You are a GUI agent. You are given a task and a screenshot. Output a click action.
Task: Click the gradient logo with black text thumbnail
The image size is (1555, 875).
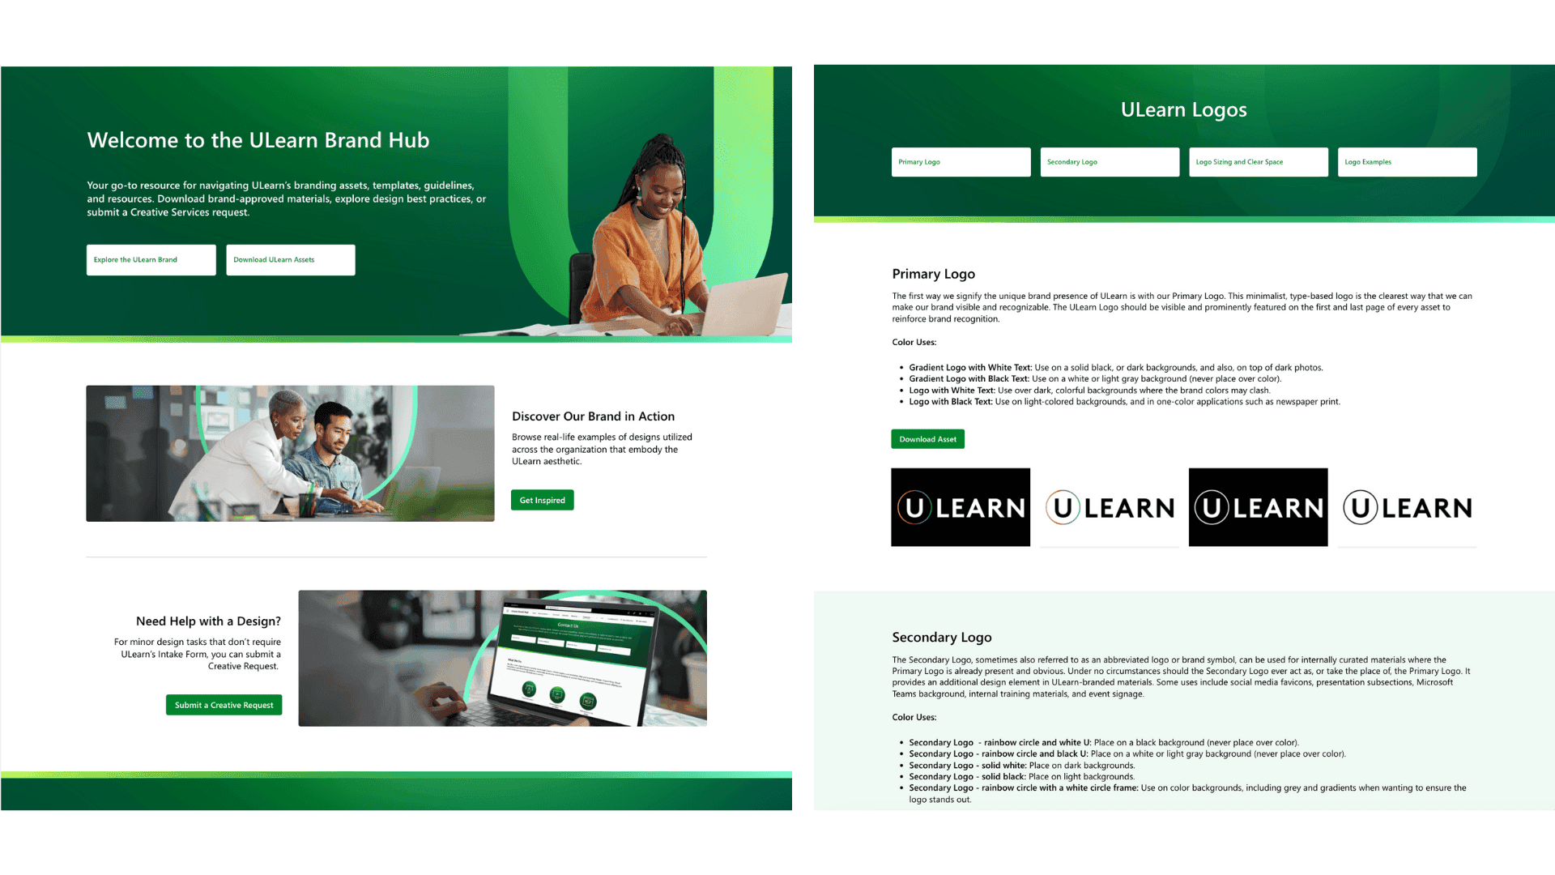click(1110, 506)
